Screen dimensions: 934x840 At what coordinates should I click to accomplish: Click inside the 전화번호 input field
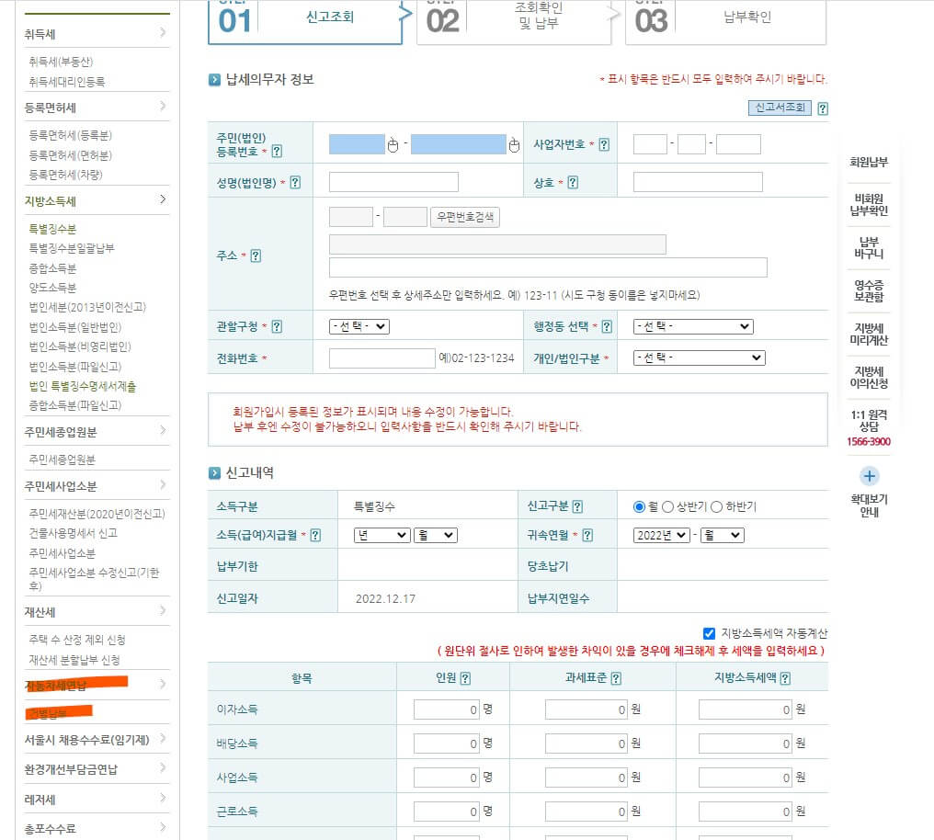(380, 358)
